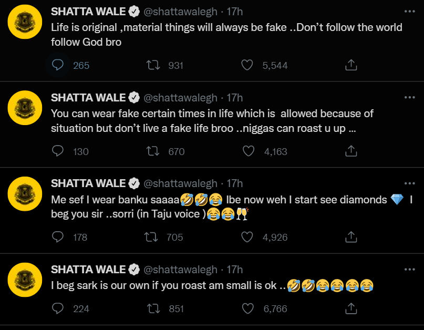Like the tweet with 5,544 likes
The height and width of the screenshot is (330, 424).
[247, 65]
